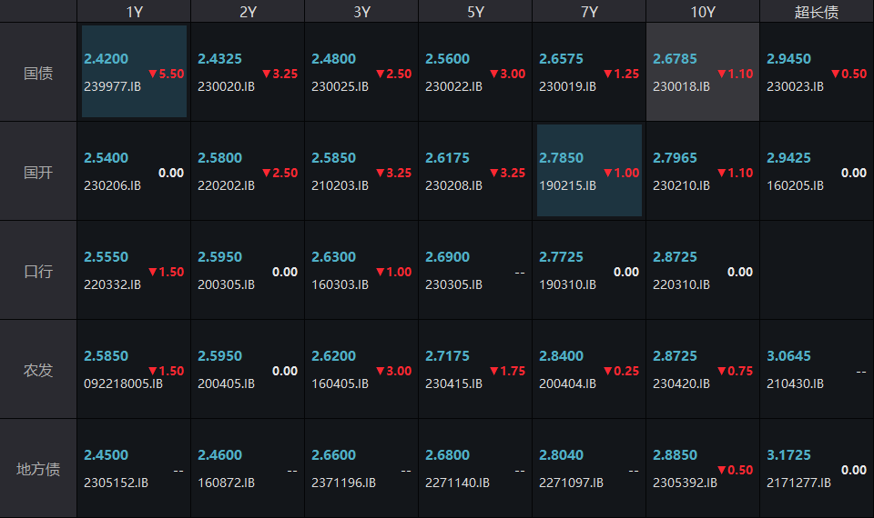Open highlighted bond cell 239977.IB
This screenshot has width=874, height=518.
coord(134,72)
